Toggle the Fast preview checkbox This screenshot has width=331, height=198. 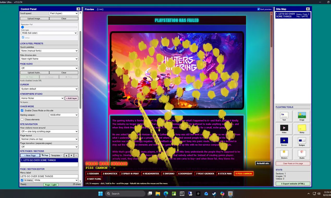259,9
